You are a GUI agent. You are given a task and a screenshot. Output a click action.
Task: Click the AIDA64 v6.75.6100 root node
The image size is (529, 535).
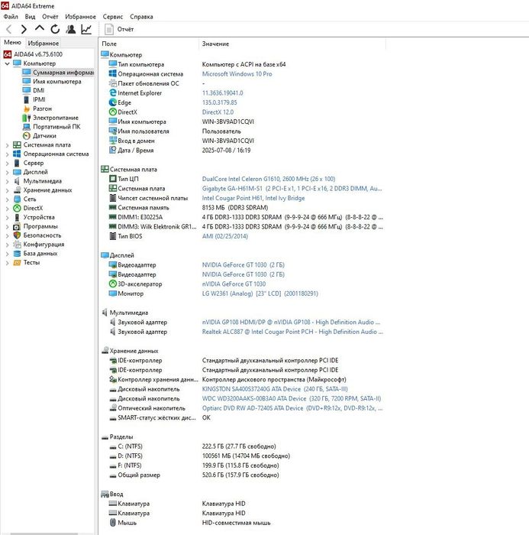pos(38,54)
